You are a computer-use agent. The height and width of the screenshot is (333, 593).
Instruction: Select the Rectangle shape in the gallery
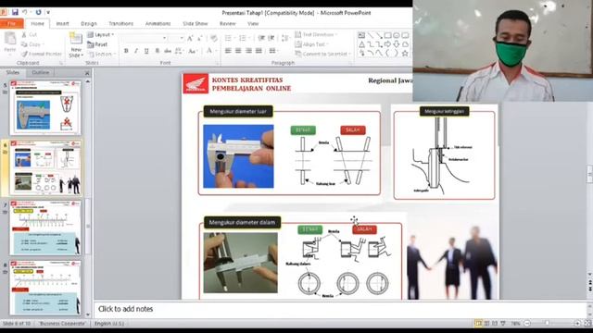point(387,35)
